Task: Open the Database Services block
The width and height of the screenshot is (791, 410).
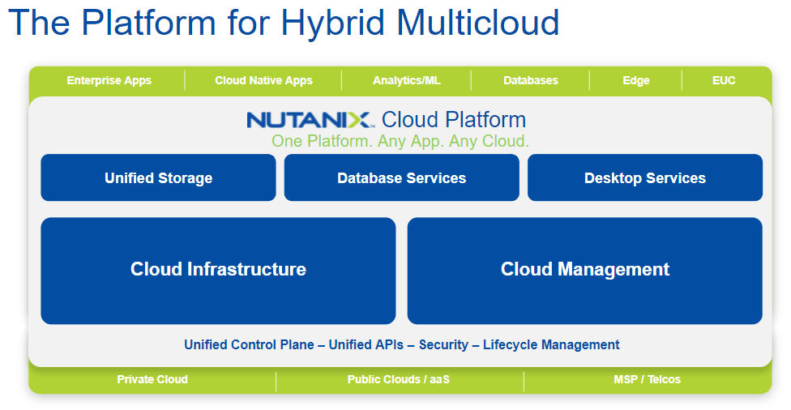Action: click(x=401, y=178)
